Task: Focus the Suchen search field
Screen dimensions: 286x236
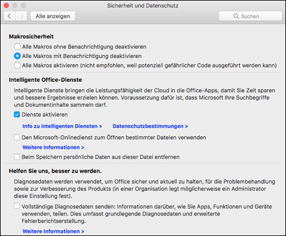Action: 251,16
